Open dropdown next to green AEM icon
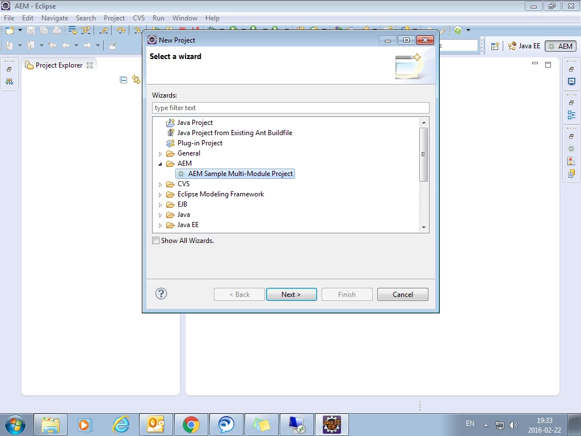 468,30
